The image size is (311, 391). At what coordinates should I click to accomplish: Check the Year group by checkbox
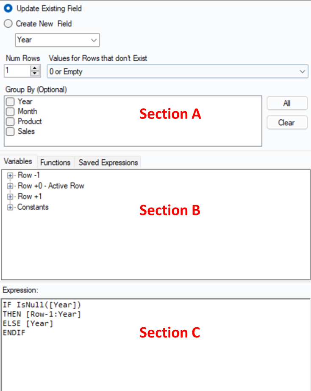(11, 102)
